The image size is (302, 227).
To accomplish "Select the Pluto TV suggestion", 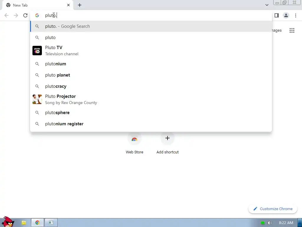I will [151, 51].
